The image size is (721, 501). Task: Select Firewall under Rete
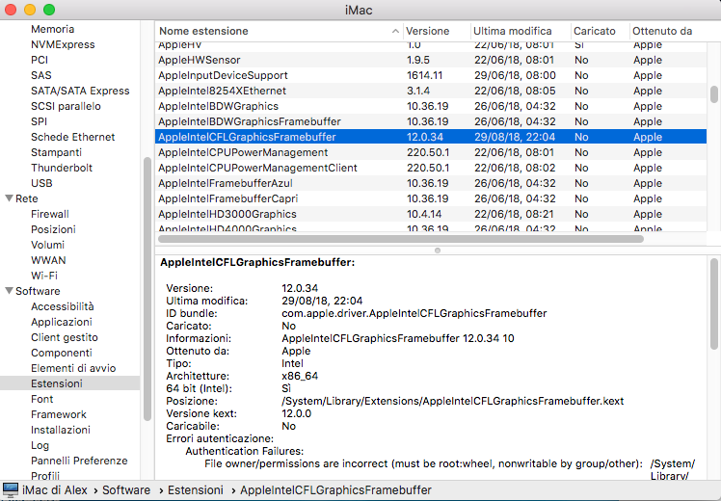coord(50,214)
